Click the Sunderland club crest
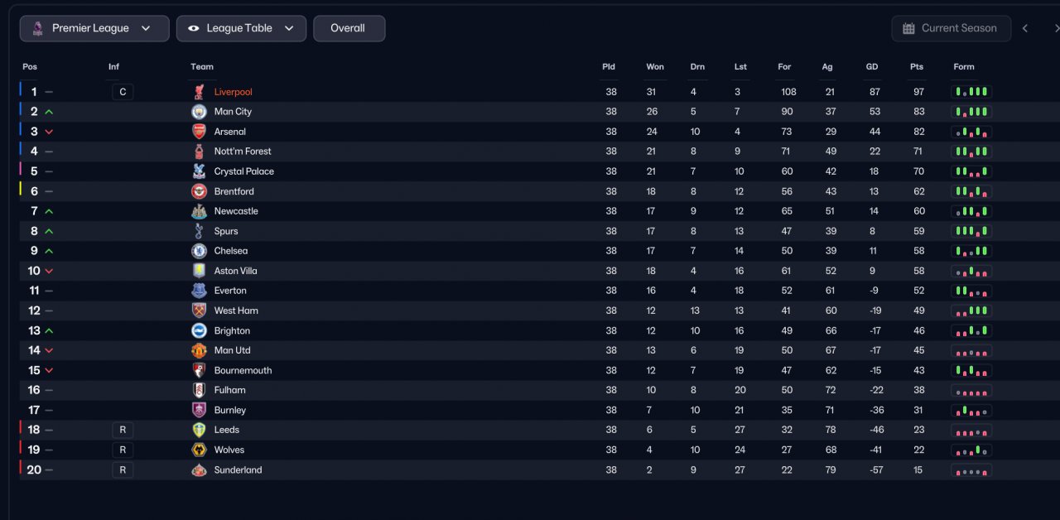This screenshot has height=520, width=1060. [x=199, y=469]
